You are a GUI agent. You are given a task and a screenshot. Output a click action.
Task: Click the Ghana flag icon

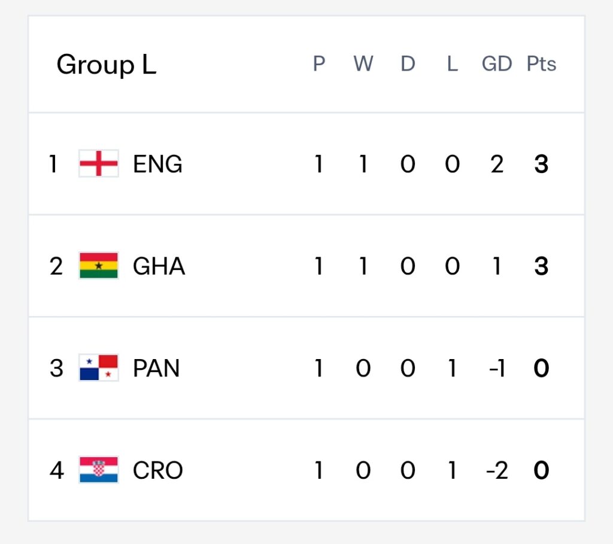point(99,266)
